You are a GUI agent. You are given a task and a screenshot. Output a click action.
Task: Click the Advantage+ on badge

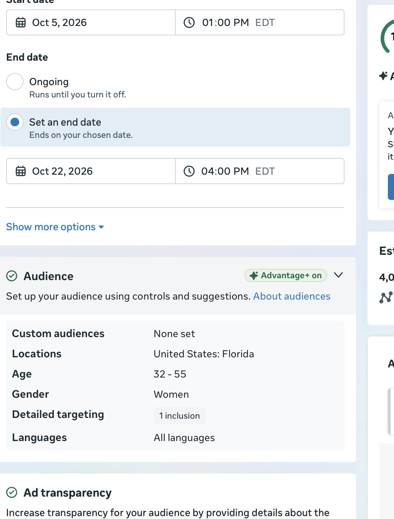point(286,275)
